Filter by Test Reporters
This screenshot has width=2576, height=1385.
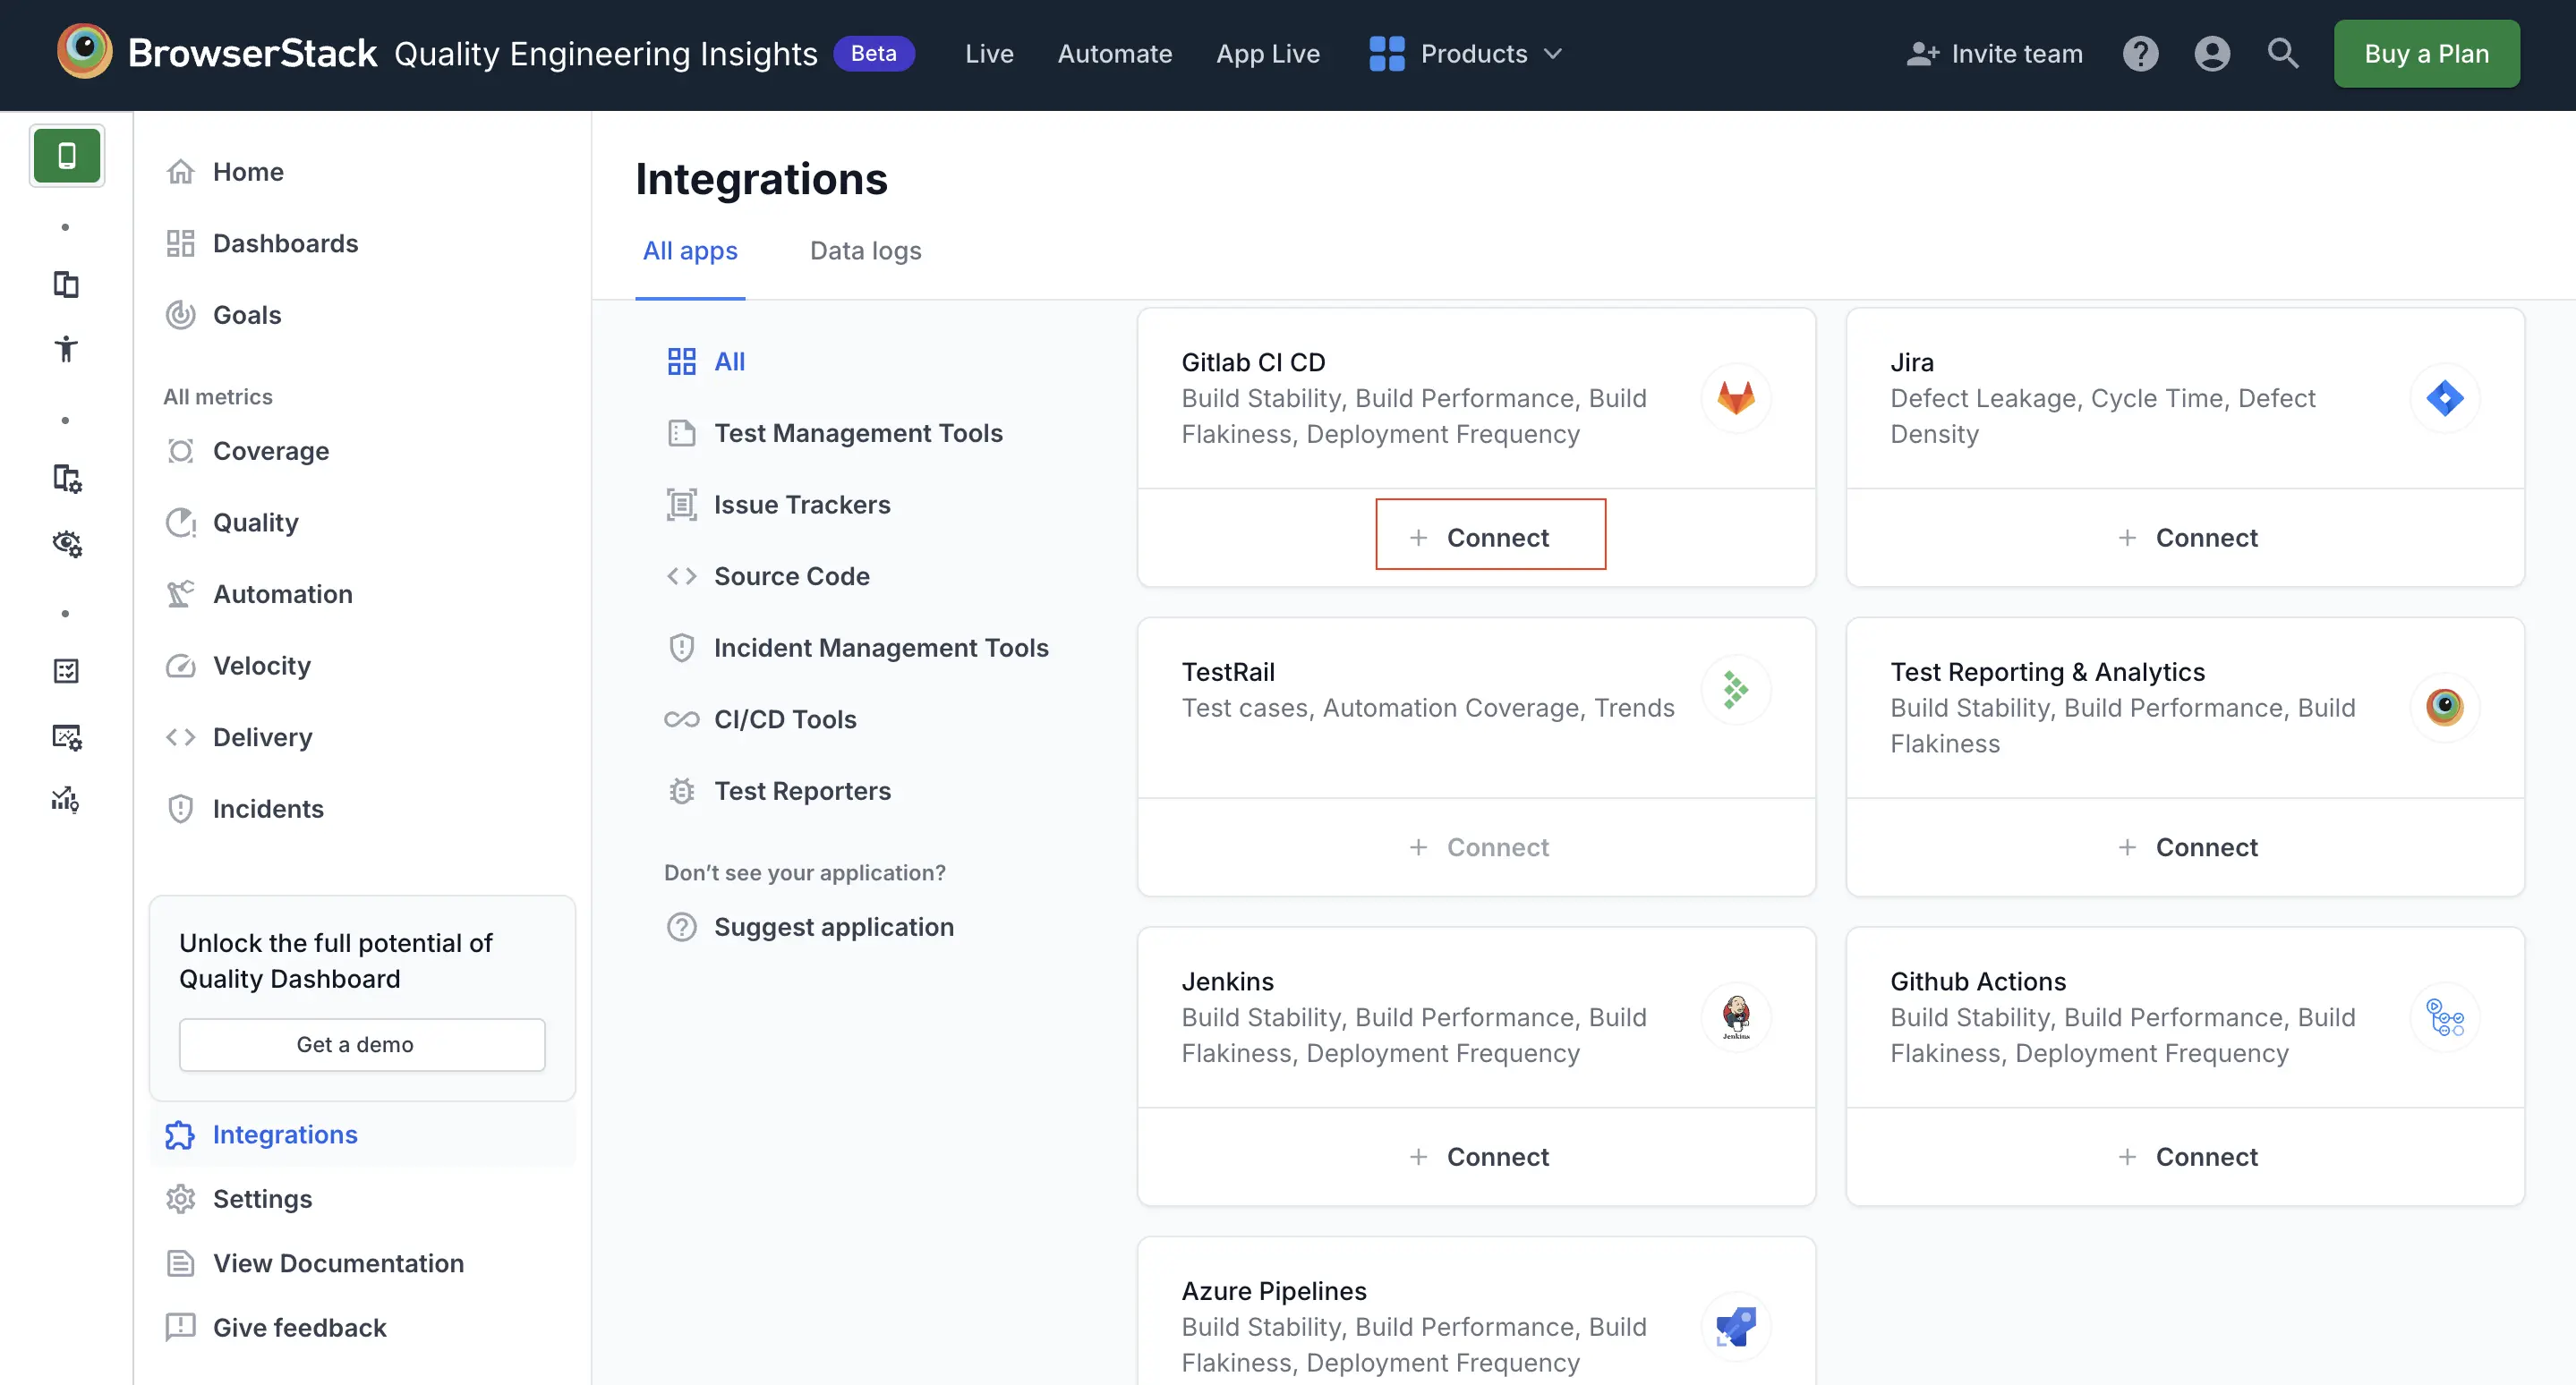pos(778,792)
